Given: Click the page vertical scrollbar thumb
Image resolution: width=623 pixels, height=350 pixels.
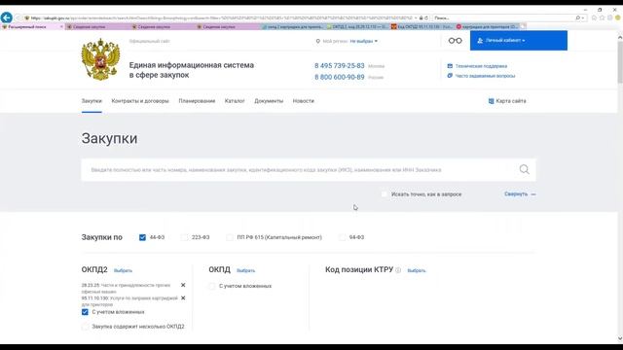Looking at the screenshot, I should [620, 61].
